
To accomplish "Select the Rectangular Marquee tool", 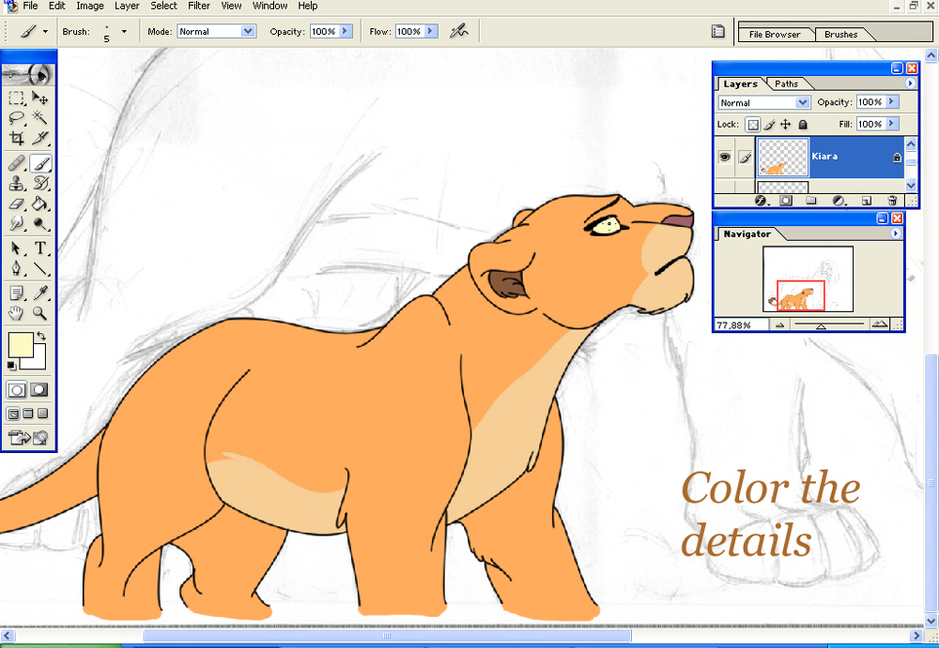I will [17, 98].
